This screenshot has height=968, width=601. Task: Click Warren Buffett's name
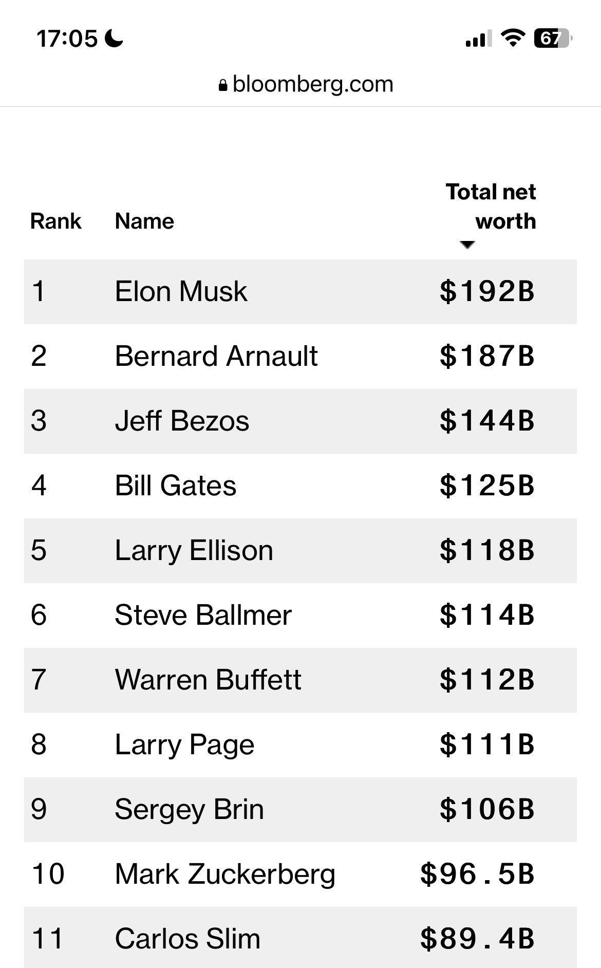[208, 680]
